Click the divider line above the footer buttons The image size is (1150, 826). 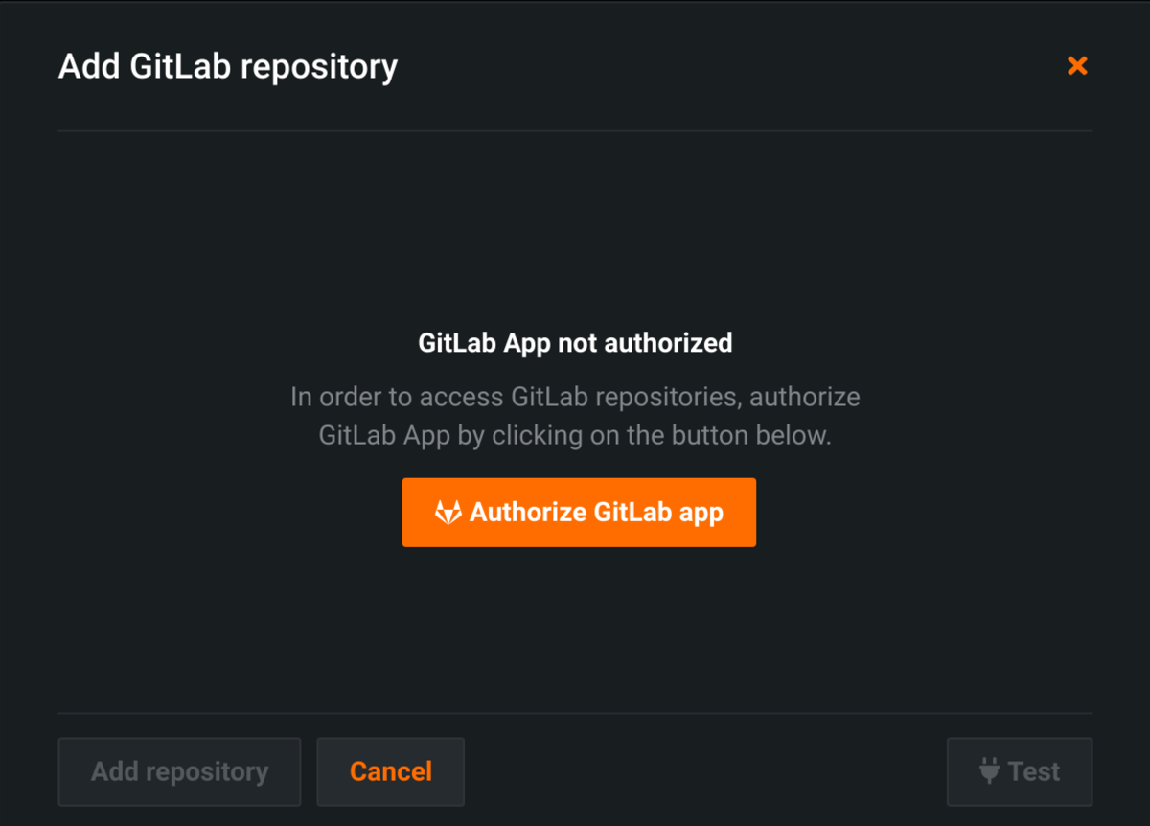click(x=575, y=713)
